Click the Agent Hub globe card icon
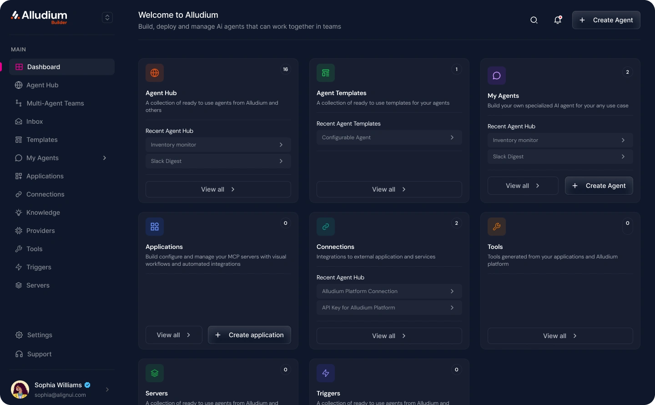The image size is (655, 405). [155, 73]
